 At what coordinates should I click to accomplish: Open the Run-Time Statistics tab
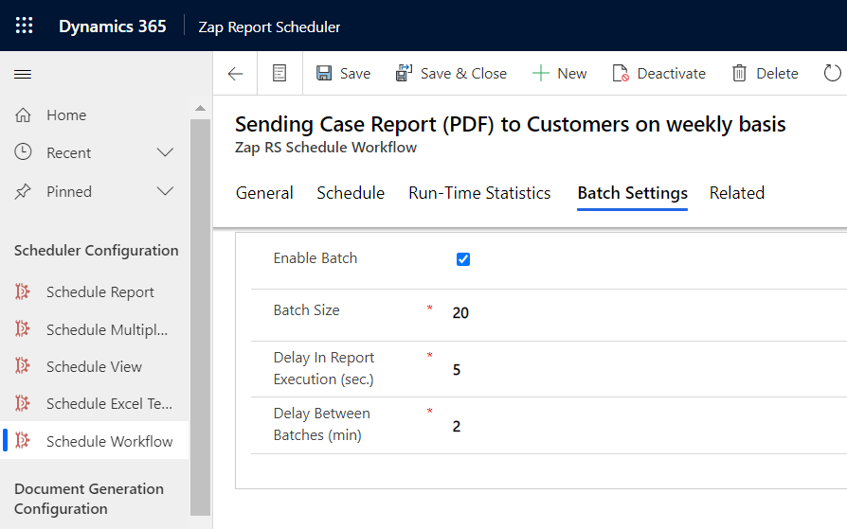[x=479, y=193]
